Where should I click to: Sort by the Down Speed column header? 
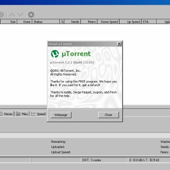click(108, 22)
